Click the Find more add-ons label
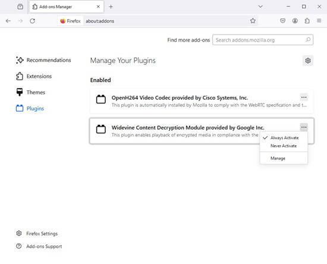This screenshot has height=264, width=327. [x=188, y=40]
